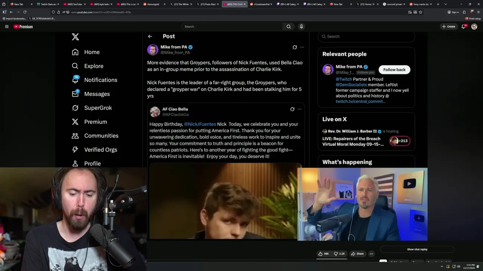Like the video with thumbs up

click(x=324, y=254)
